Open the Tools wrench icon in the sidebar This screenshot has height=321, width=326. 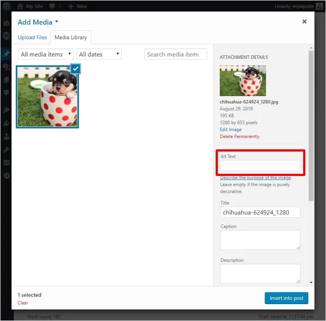(7, 149)
